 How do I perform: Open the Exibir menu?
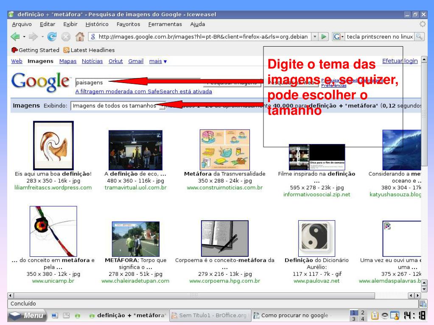(70, 24)
